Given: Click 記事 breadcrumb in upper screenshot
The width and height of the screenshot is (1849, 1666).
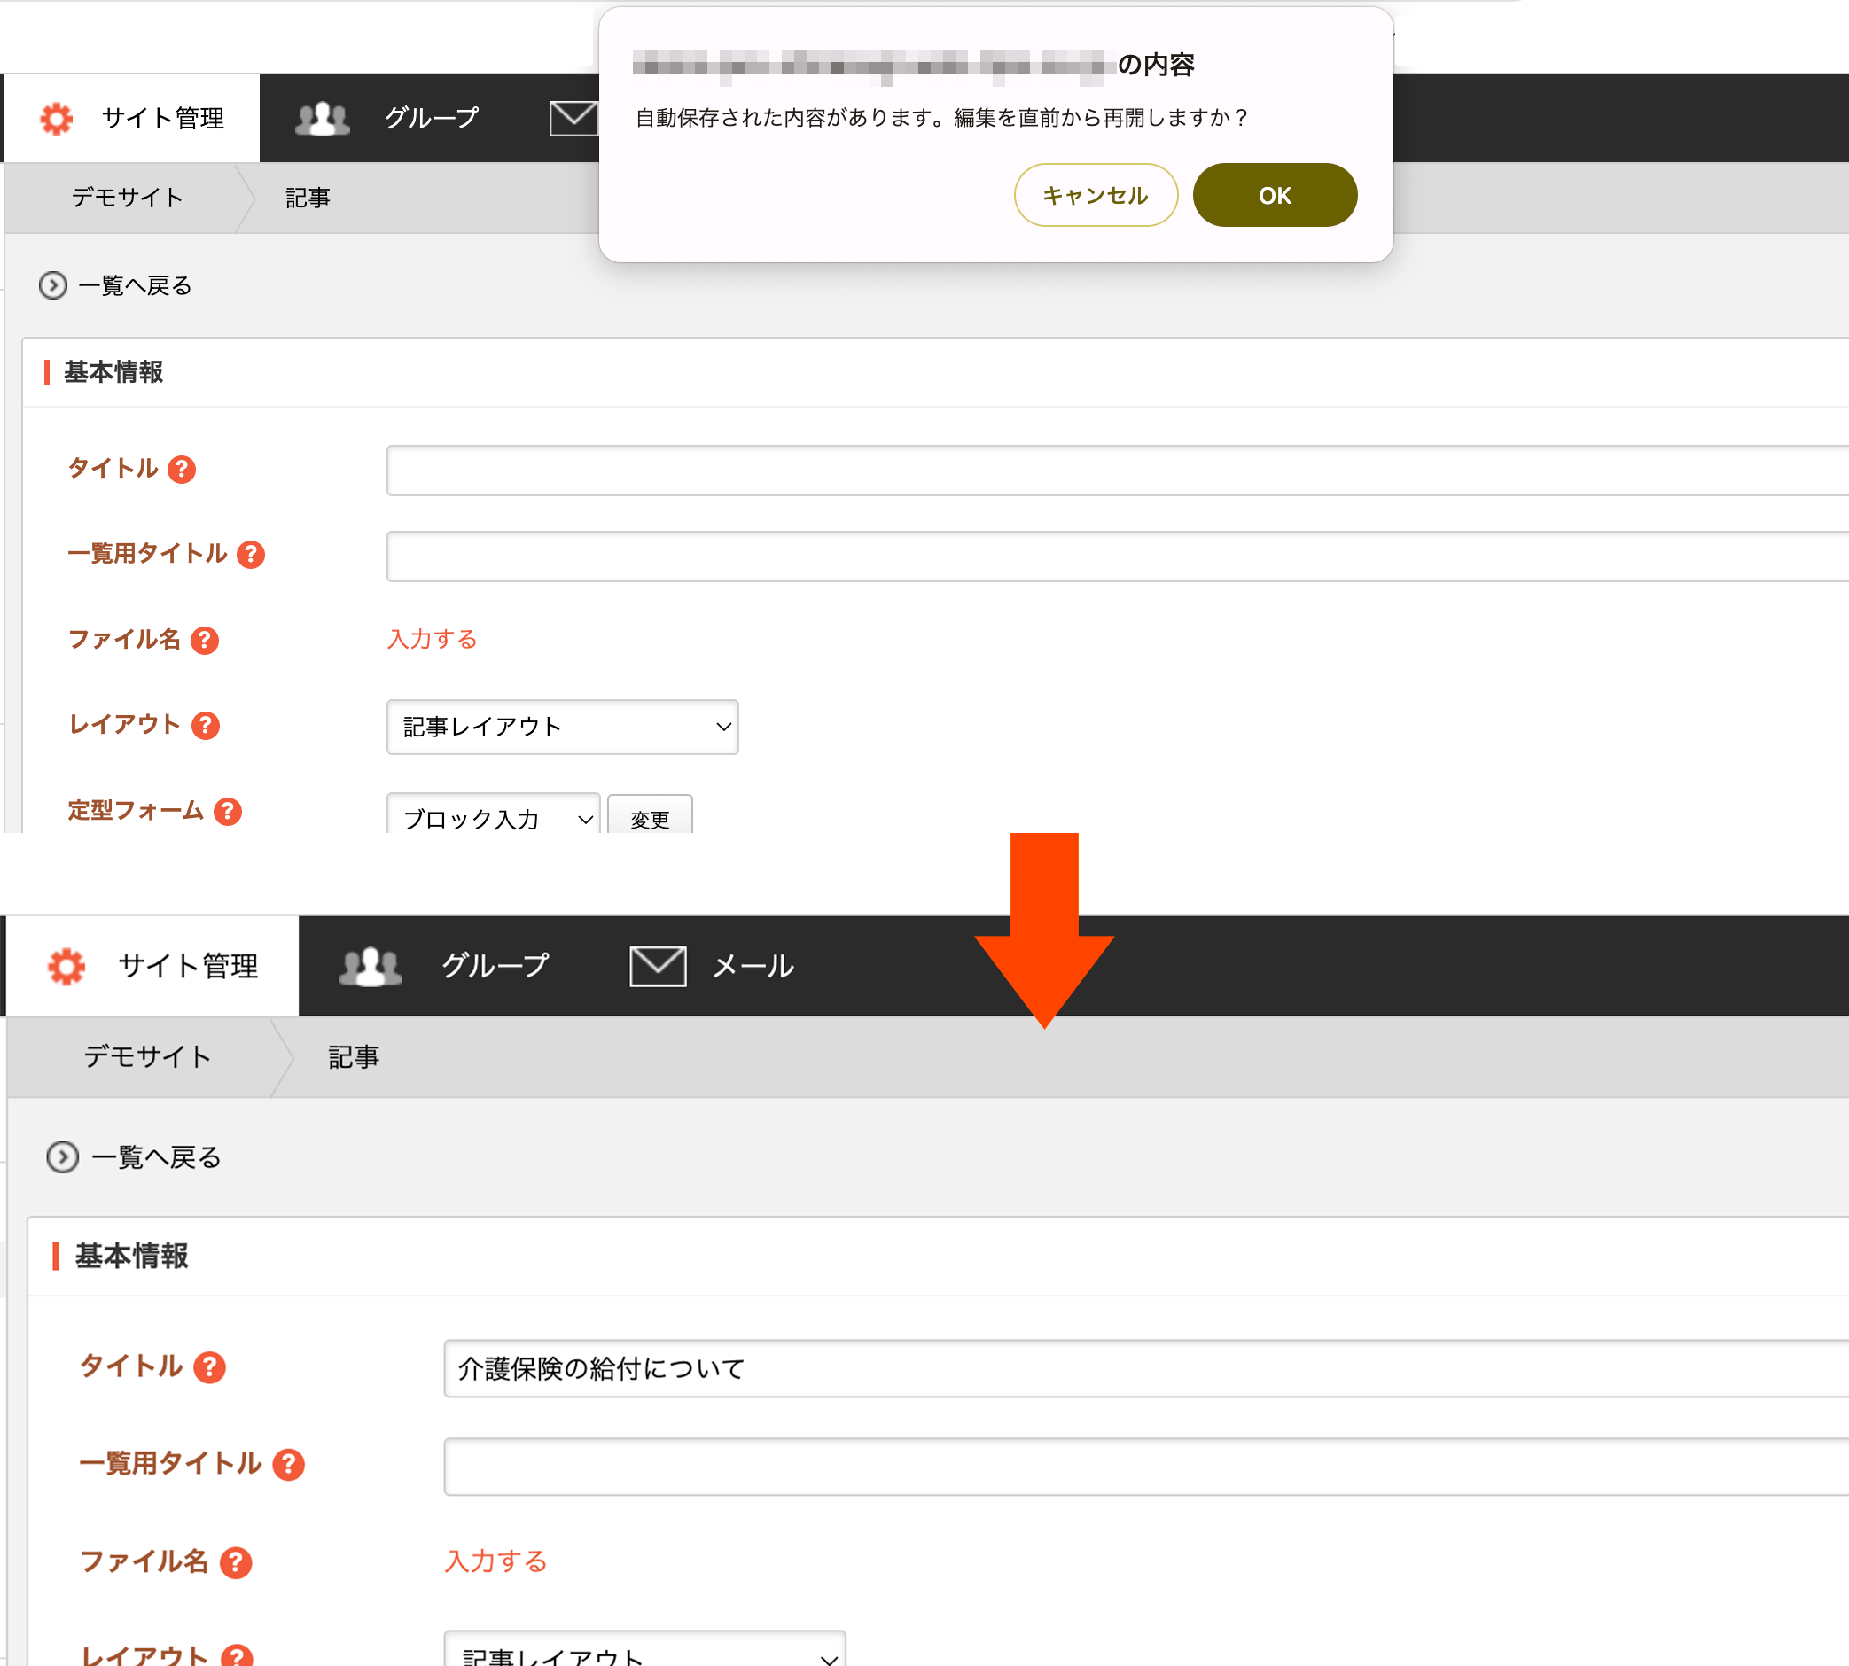Looking at the screenshot, I should point(308,198).
